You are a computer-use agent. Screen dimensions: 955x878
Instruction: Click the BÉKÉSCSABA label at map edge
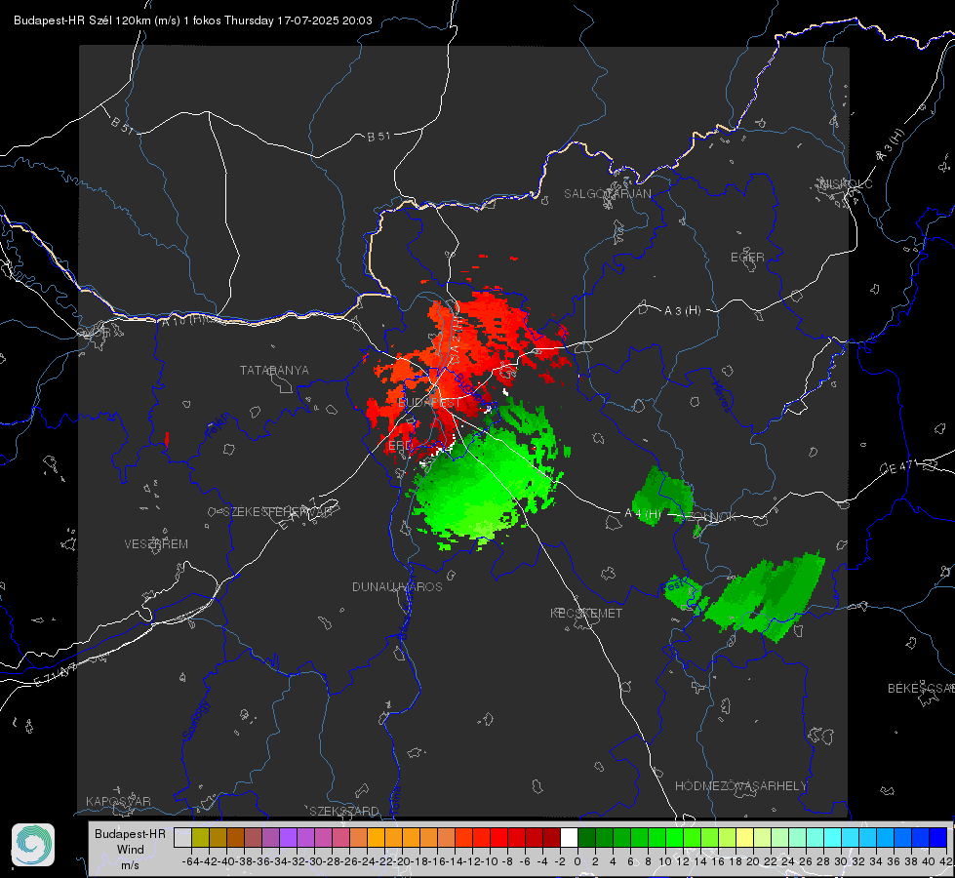[x=921, y=688]
